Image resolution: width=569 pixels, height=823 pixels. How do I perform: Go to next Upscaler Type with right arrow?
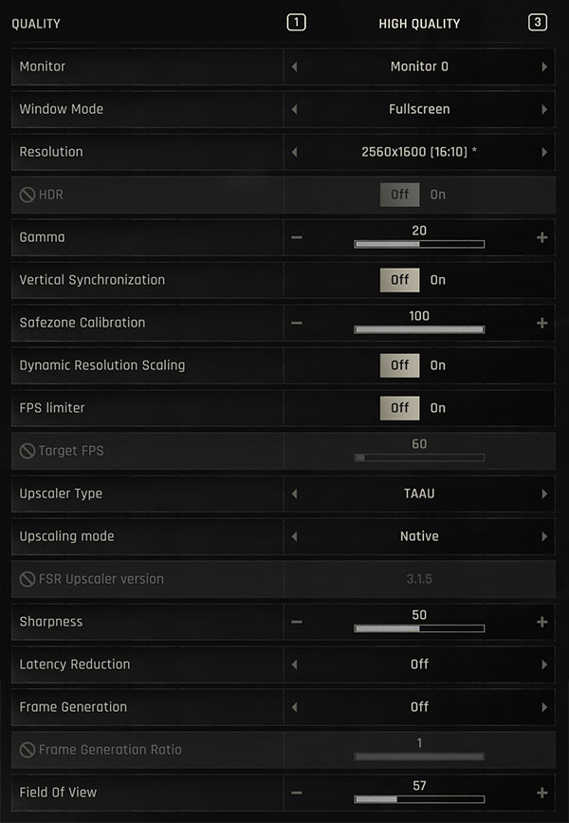(x=544, y=494)
